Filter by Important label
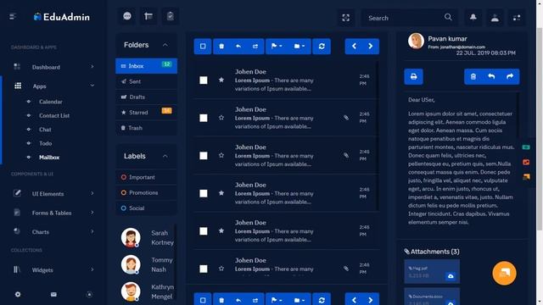Image resolution: width=543 pixels, height=305 pixels. tap(146, 177)
